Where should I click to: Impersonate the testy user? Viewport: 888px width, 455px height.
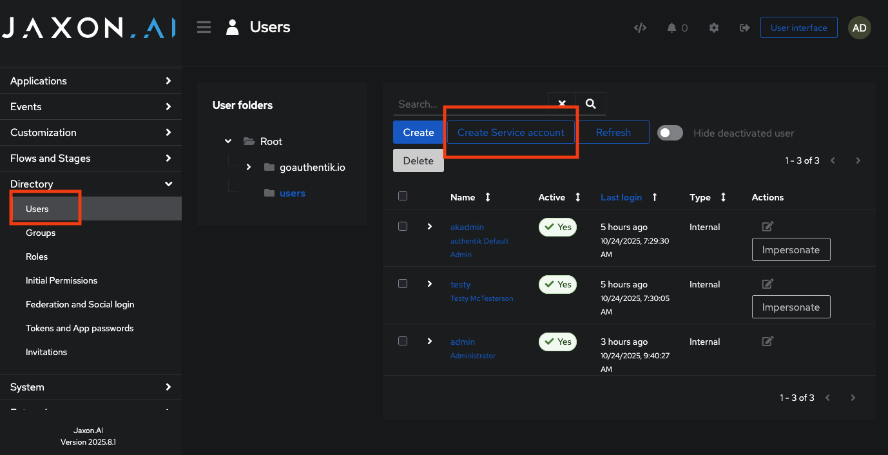click(791, 307)
